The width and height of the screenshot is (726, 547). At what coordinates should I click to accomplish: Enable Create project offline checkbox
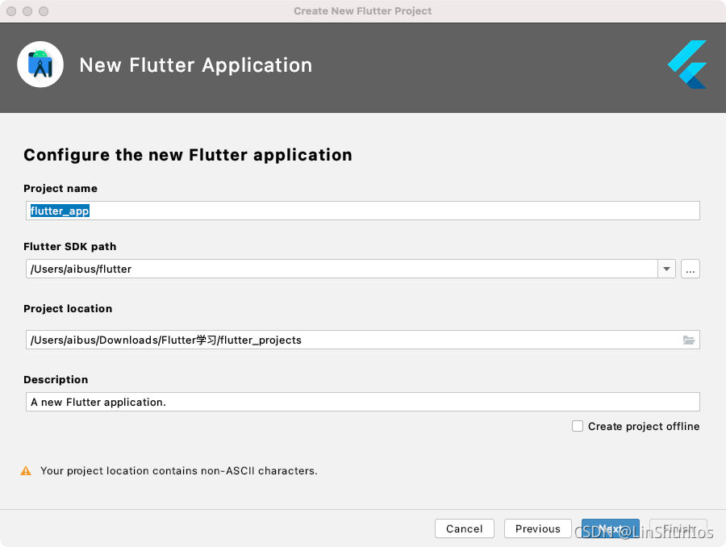pos(578,426)
